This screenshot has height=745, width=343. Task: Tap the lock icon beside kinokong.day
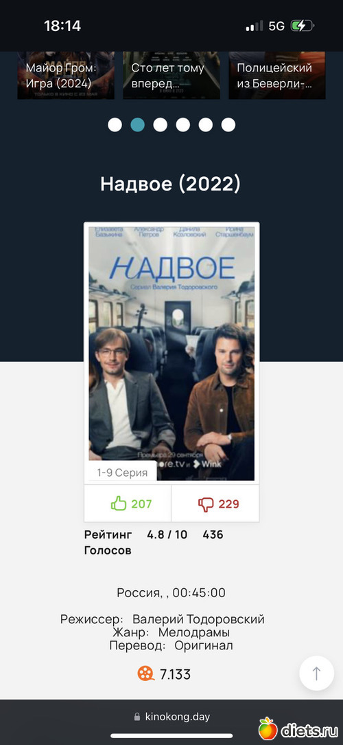[137, 717]
